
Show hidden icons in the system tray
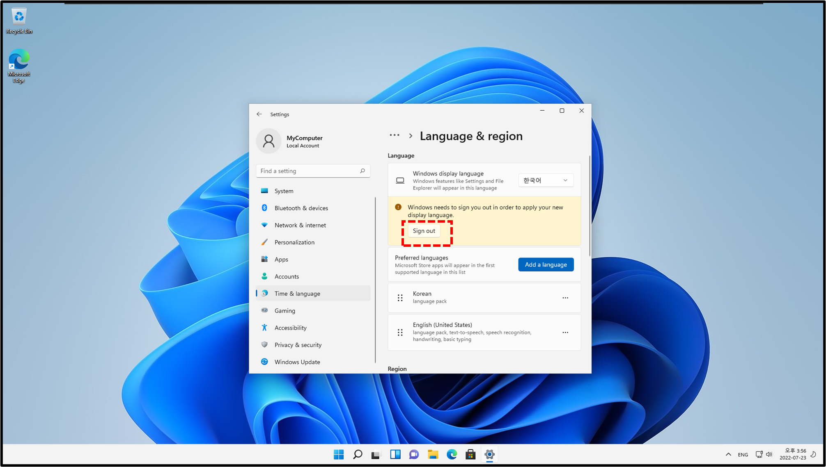coord(728,454)
